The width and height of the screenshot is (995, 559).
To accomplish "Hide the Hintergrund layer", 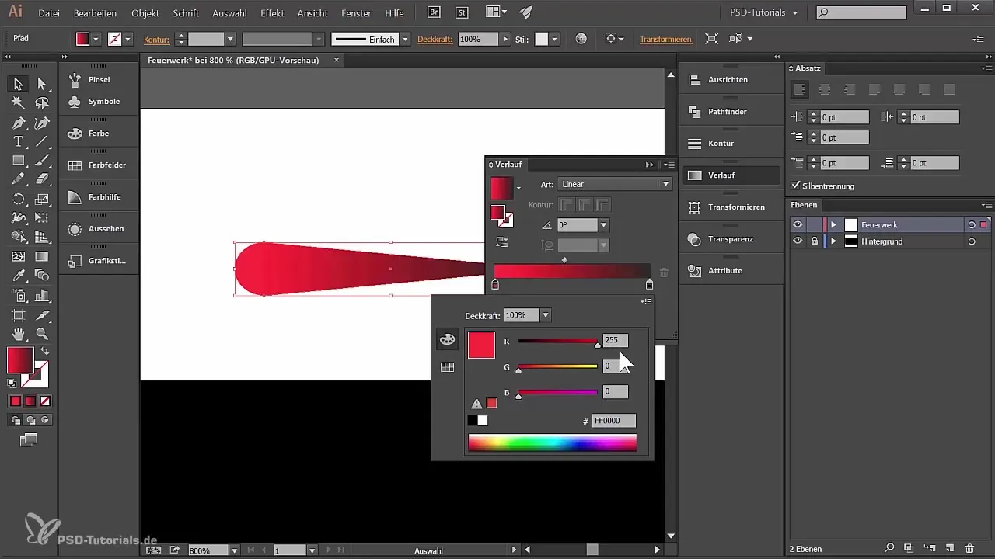I will pos(797,241).
